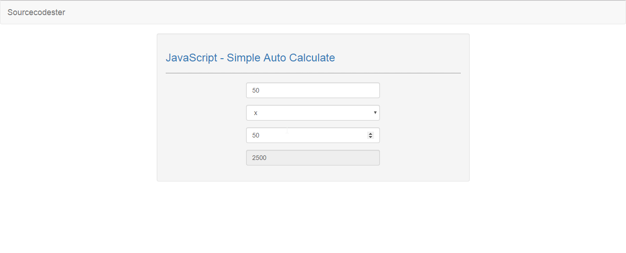Click the Sourcecodester brand link
The height and width of the screenshot is (253, 626).
tap(36, 12)
